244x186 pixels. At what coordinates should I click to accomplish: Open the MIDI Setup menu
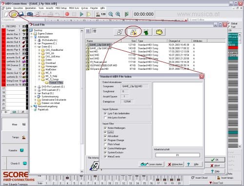[x=61, y=8]
